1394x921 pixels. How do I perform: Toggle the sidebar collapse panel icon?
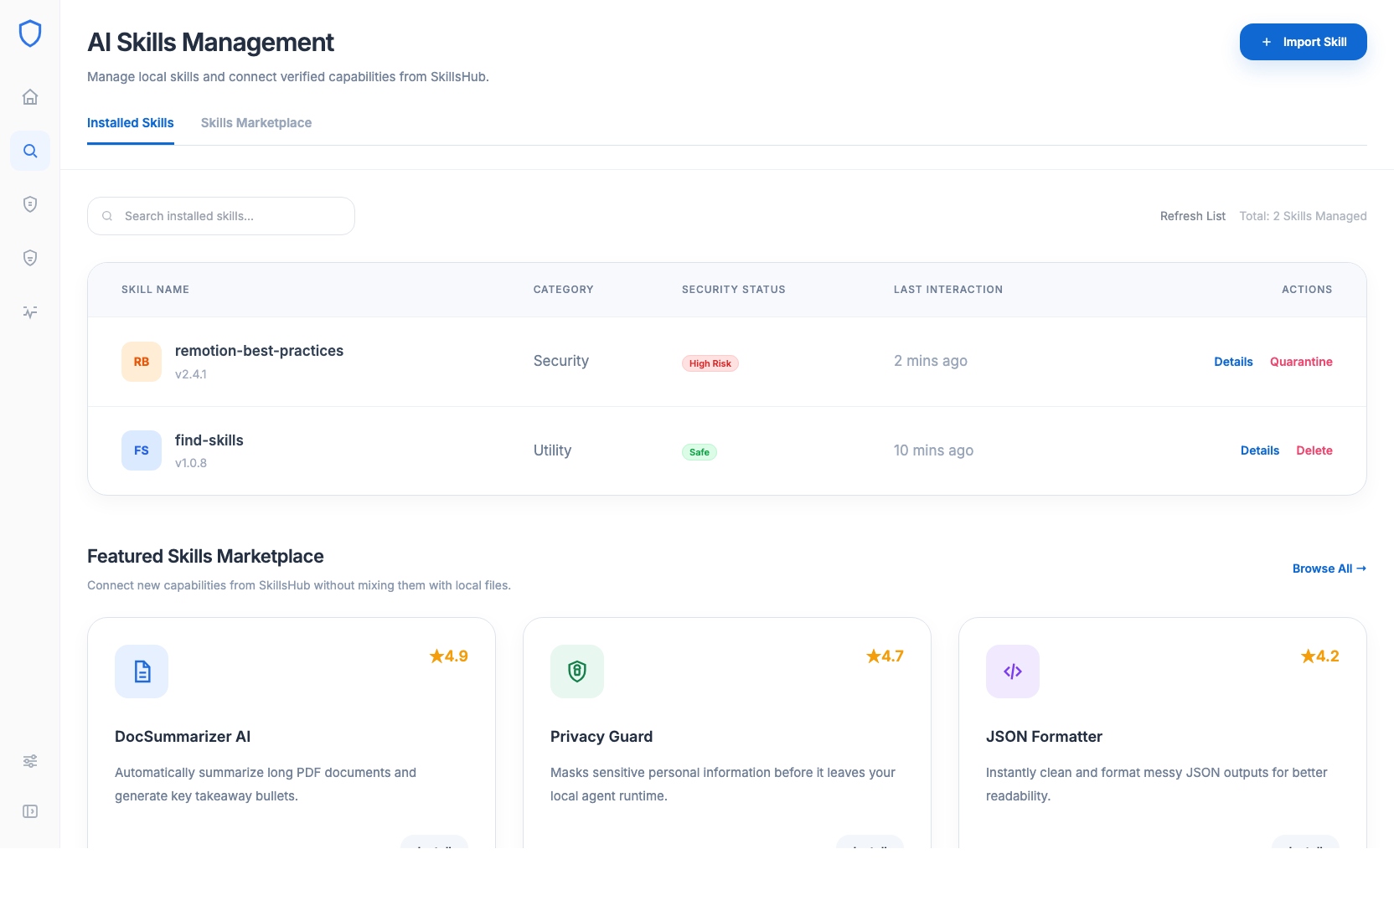[30, 811]
